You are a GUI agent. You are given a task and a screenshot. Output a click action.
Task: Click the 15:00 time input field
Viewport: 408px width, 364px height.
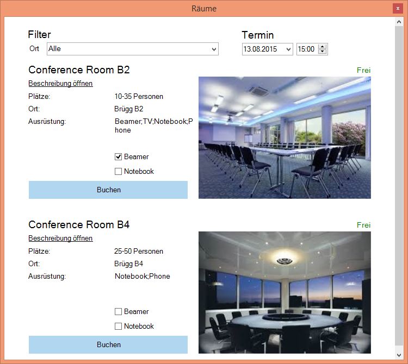pyautogui.click(x=306, y=49)
